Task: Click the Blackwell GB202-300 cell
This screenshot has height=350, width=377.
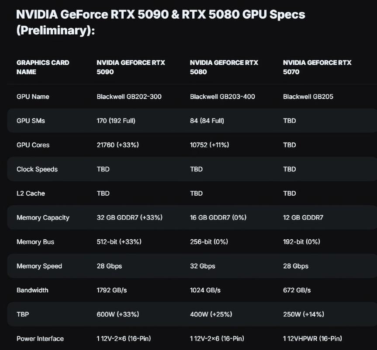Action: point(129,96)
